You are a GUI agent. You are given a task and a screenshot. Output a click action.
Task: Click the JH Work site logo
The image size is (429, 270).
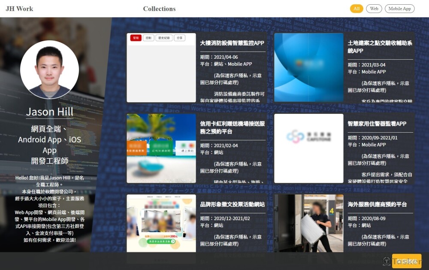pos(19,9)
